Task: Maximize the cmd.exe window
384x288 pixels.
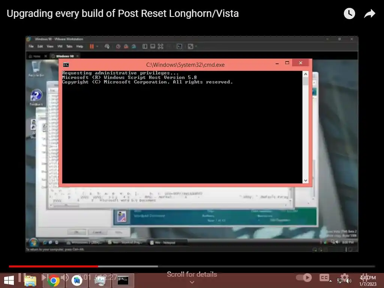Action: [x=287, y=63]
